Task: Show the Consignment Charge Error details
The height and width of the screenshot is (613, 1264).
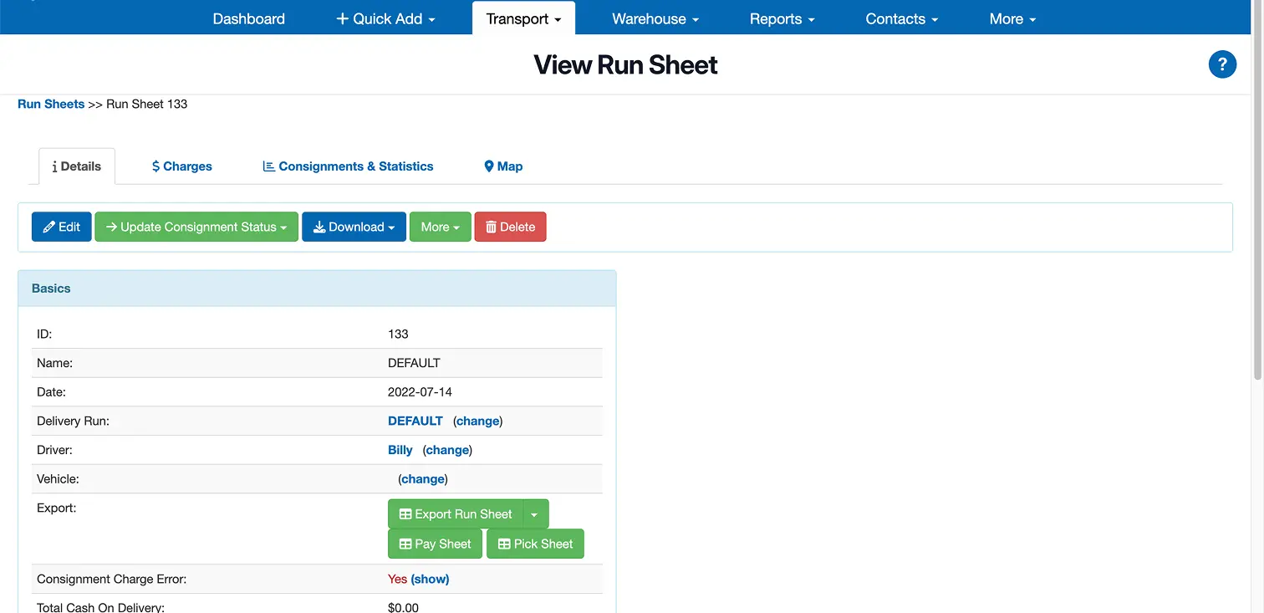Action: click(x=432, y=579)
